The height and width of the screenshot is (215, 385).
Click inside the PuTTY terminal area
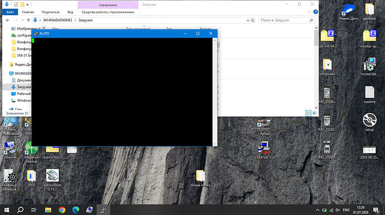pyautogui.click(x=122, y=92)
